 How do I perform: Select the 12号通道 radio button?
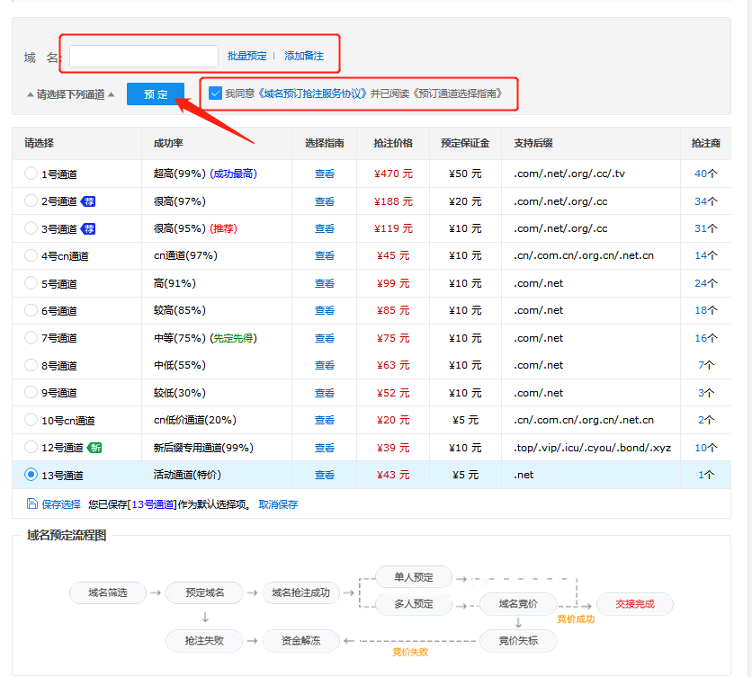[x=31, y=448]
